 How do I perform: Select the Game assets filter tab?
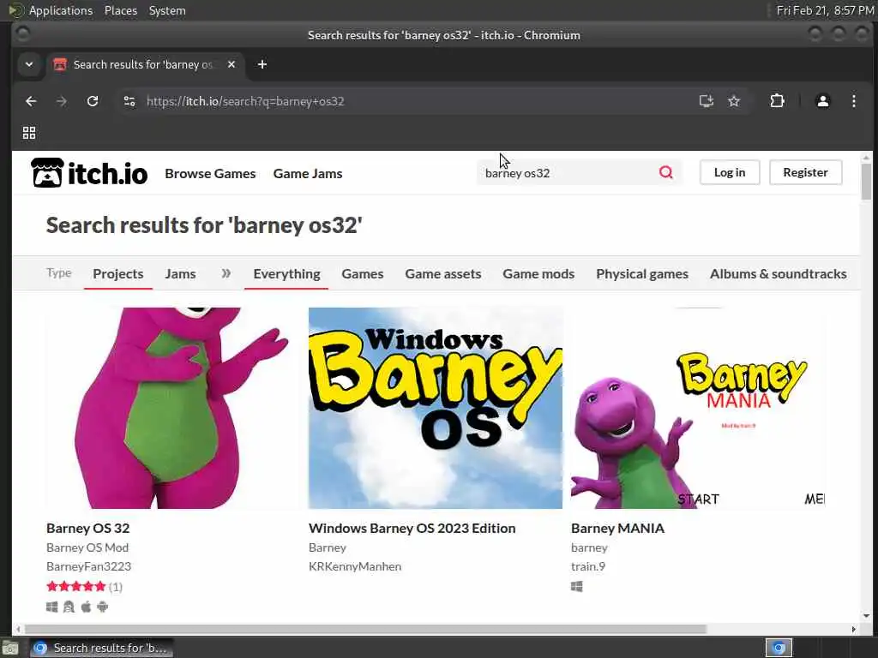tap(443, 273)
